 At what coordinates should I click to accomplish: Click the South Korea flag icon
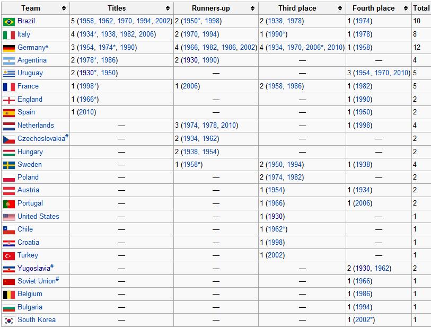click(x=9, y=321)
